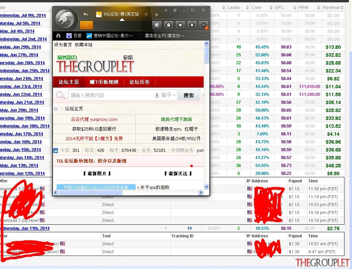Open the 百度 bookmark
Viewport: 352px width, 269px height.
coord(74,35)
